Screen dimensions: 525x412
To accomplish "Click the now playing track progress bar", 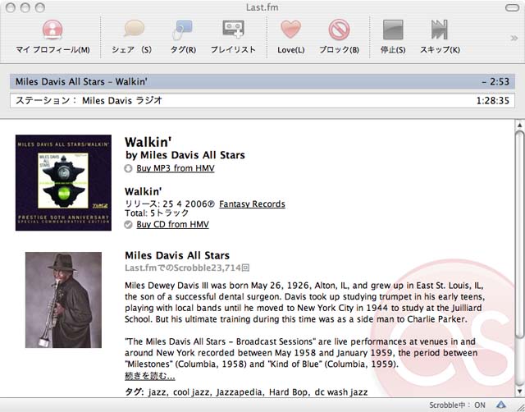I will 262,81.
